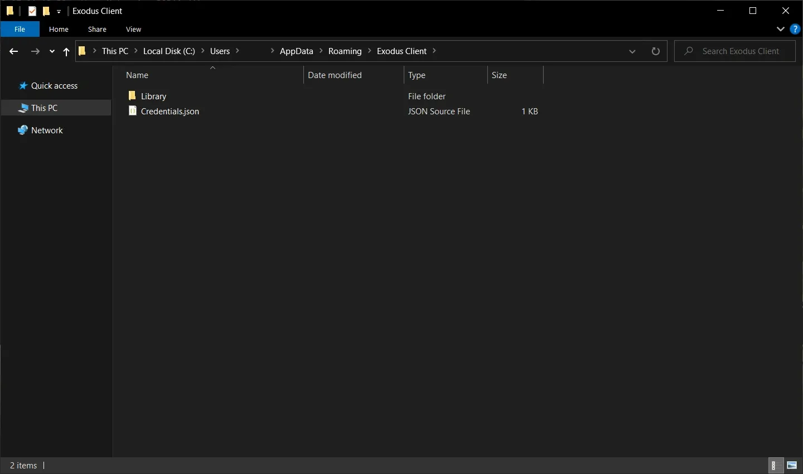Select the Library folder
This screenshot has width=803, height=474.
pyautogui.click(x=153, y=96)
